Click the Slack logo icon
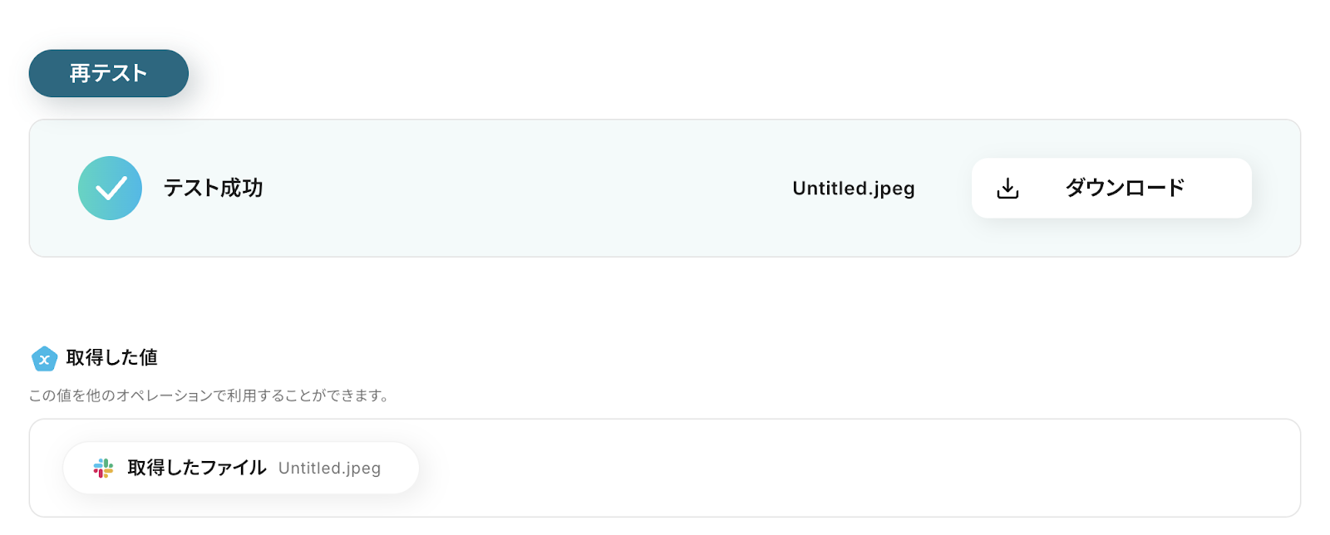 point(103,469)
